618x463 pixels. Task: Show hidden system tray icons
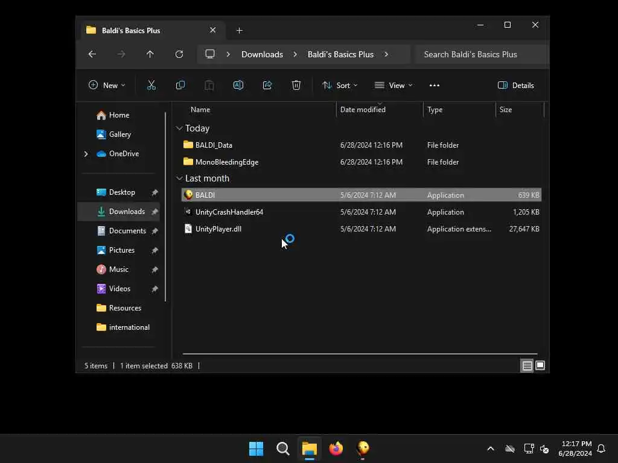pos(491,449)
